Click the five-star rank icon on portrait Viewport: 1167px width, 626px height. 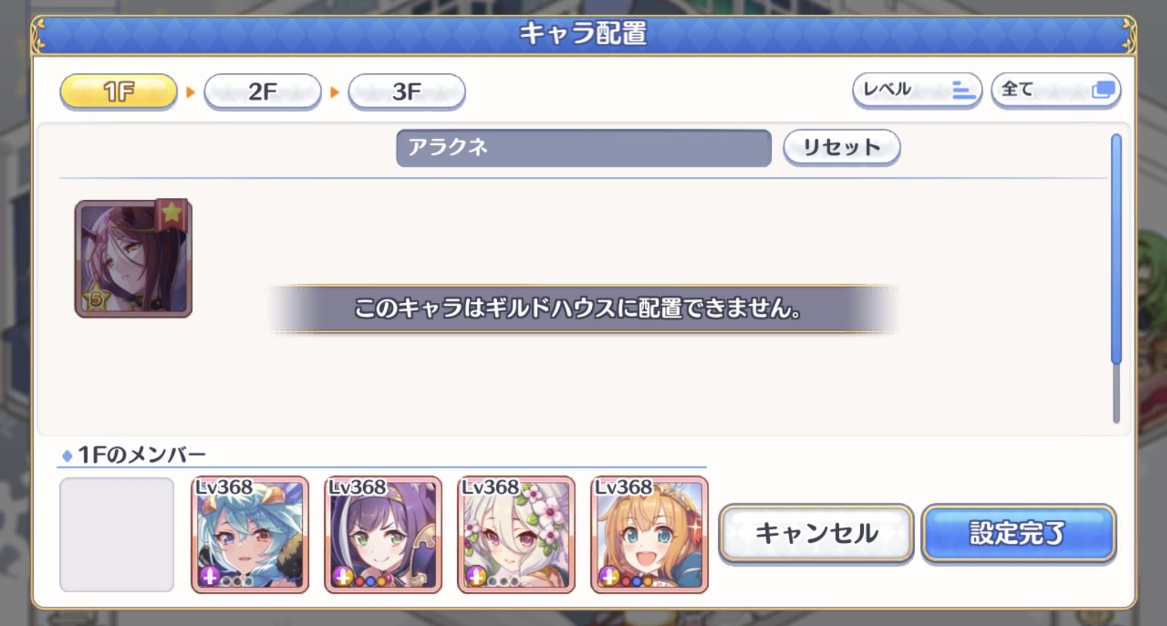pos(96,298)
